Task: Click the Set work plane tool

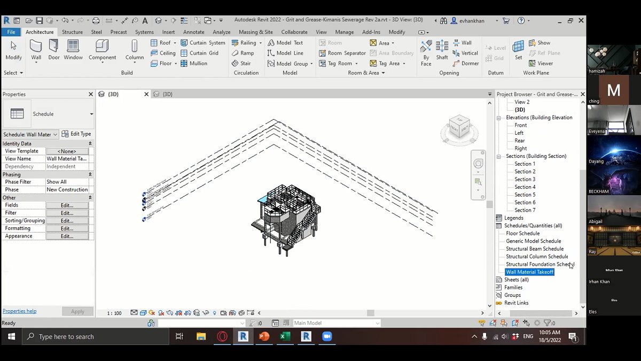Action: 518,50
